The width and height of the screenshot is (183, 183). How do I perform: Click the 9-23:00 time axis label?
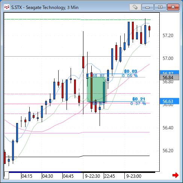134,176
